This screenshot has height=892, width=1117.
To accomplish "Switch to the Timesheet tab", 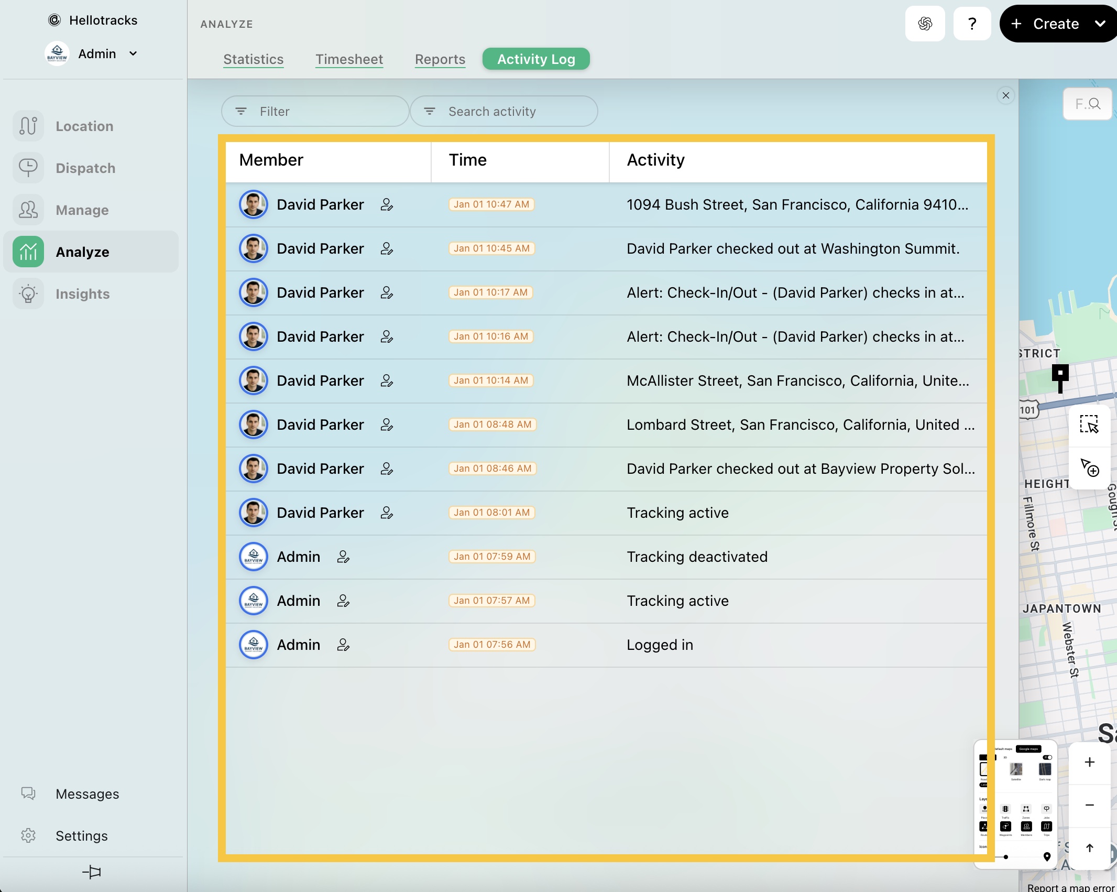I will 349,59.
